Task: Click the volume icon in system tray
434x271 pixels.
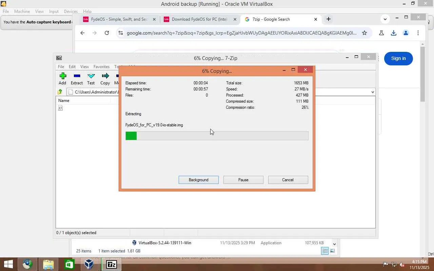Action: coord(402,265)
